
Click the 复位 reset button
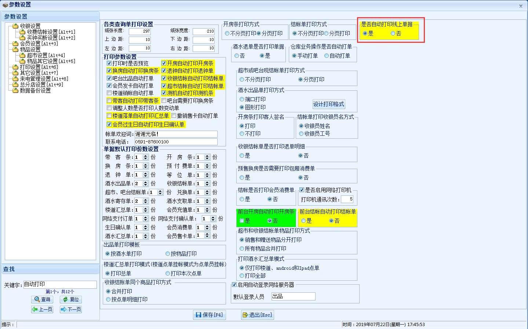click(x=71, y=299)
